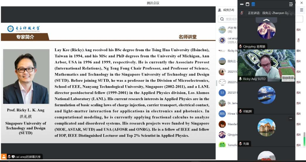Click 电子科技大学 logo on slide
The width and height of the screenshot is (306, 162).
click(x=23, y=29)
